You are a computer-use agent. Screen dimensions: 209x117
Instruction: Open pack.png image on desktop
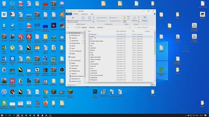point(202,15)
